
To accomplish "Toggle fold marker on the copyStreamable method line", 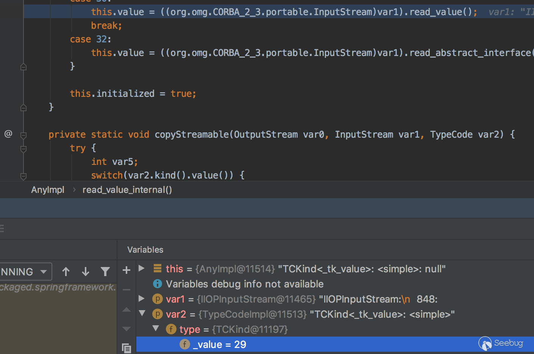I will click(x=23, y=135).
